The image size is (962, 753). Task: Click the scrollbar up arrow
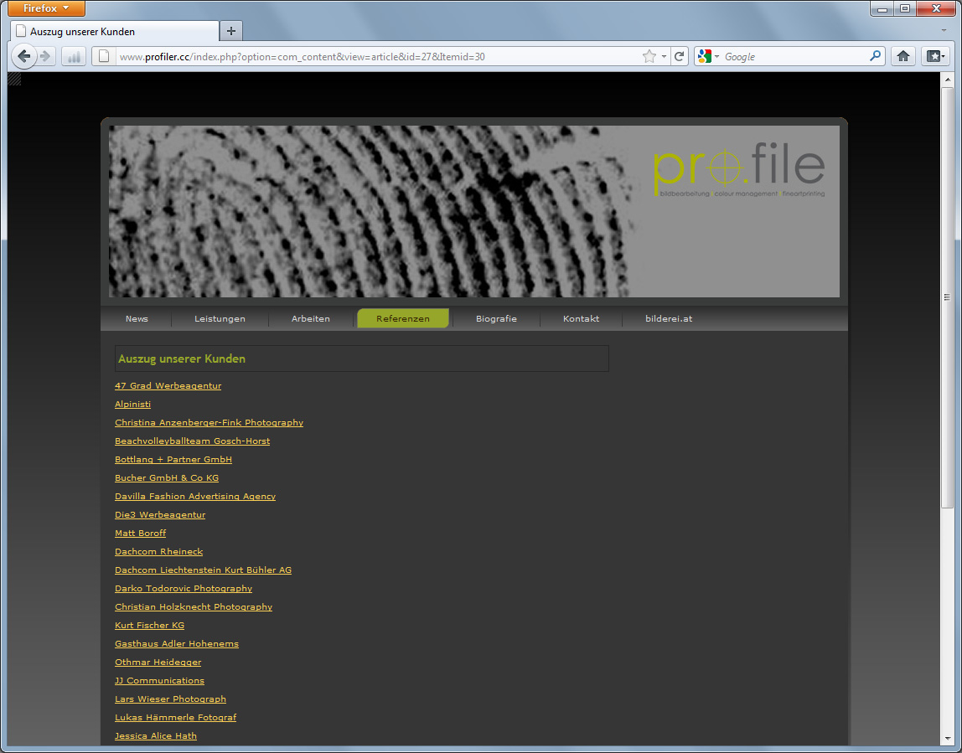click(947, 79)
